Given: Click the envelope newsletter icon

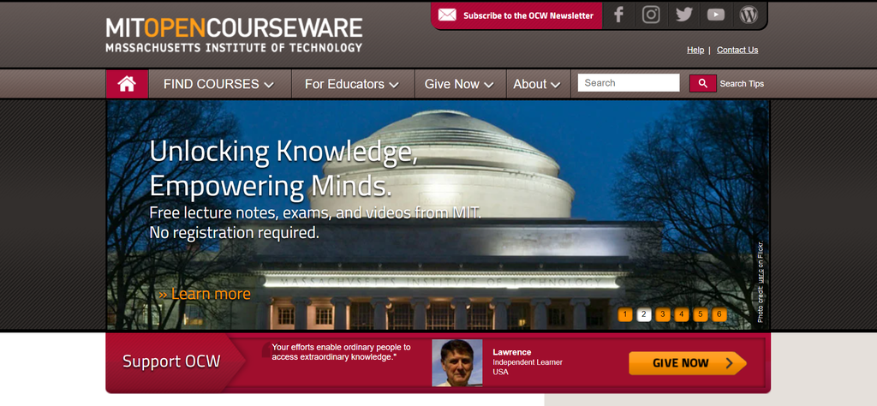Looking at the screenshot, I should [x=447, y=15].
